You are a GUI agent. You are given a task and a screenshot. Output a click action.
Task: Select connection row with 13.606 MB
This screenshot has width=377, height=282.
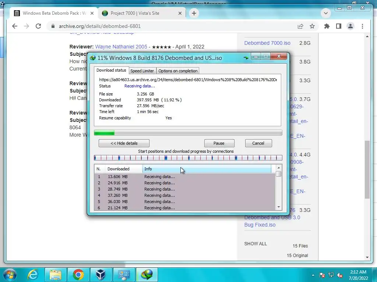(185, 177)
